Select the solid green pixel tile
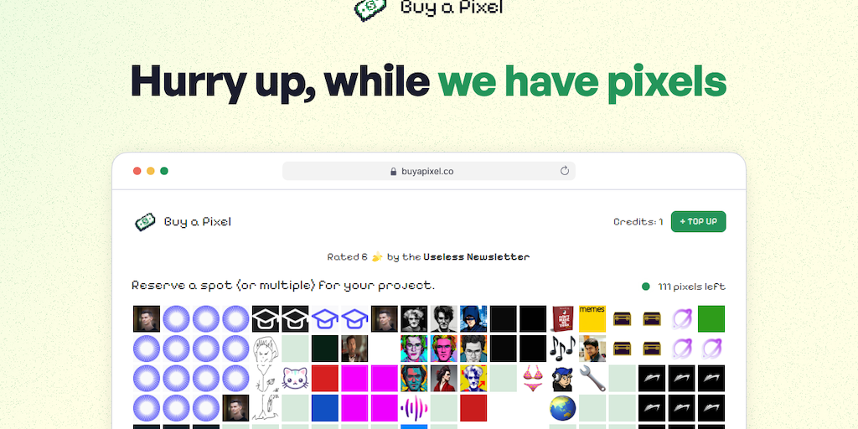This screenshot has width=858, height=429. coord(711,319)
